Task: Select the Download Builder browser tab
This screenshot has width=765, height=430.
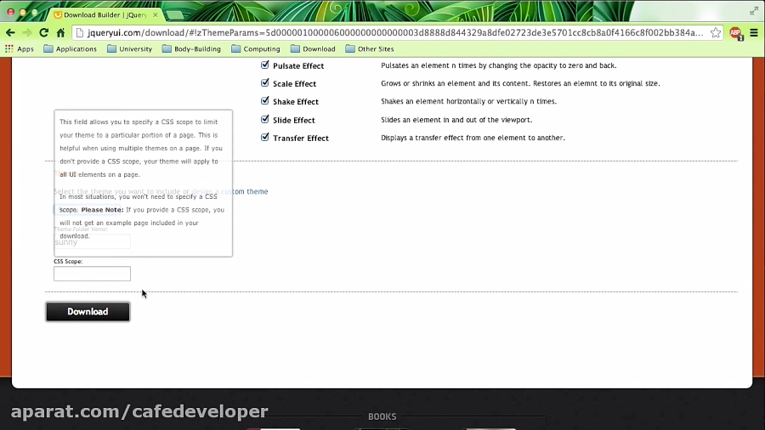Action: pyautogui.click(x=105, y=15)
